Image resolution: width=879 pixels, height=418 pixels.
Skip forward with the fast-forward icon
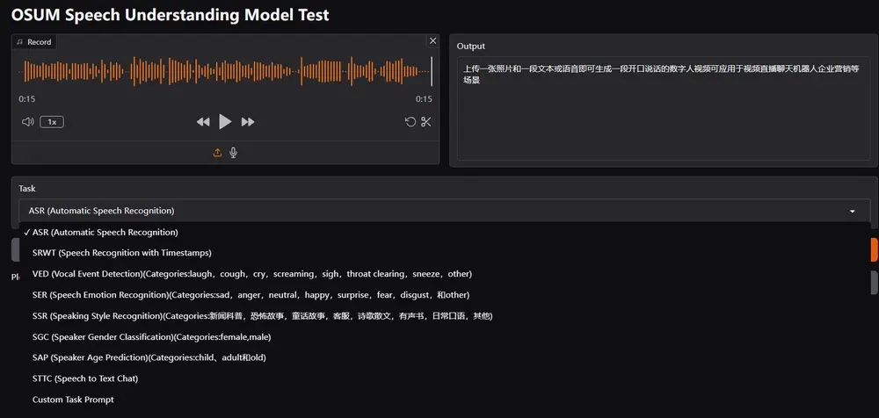[x=248, y=121]
